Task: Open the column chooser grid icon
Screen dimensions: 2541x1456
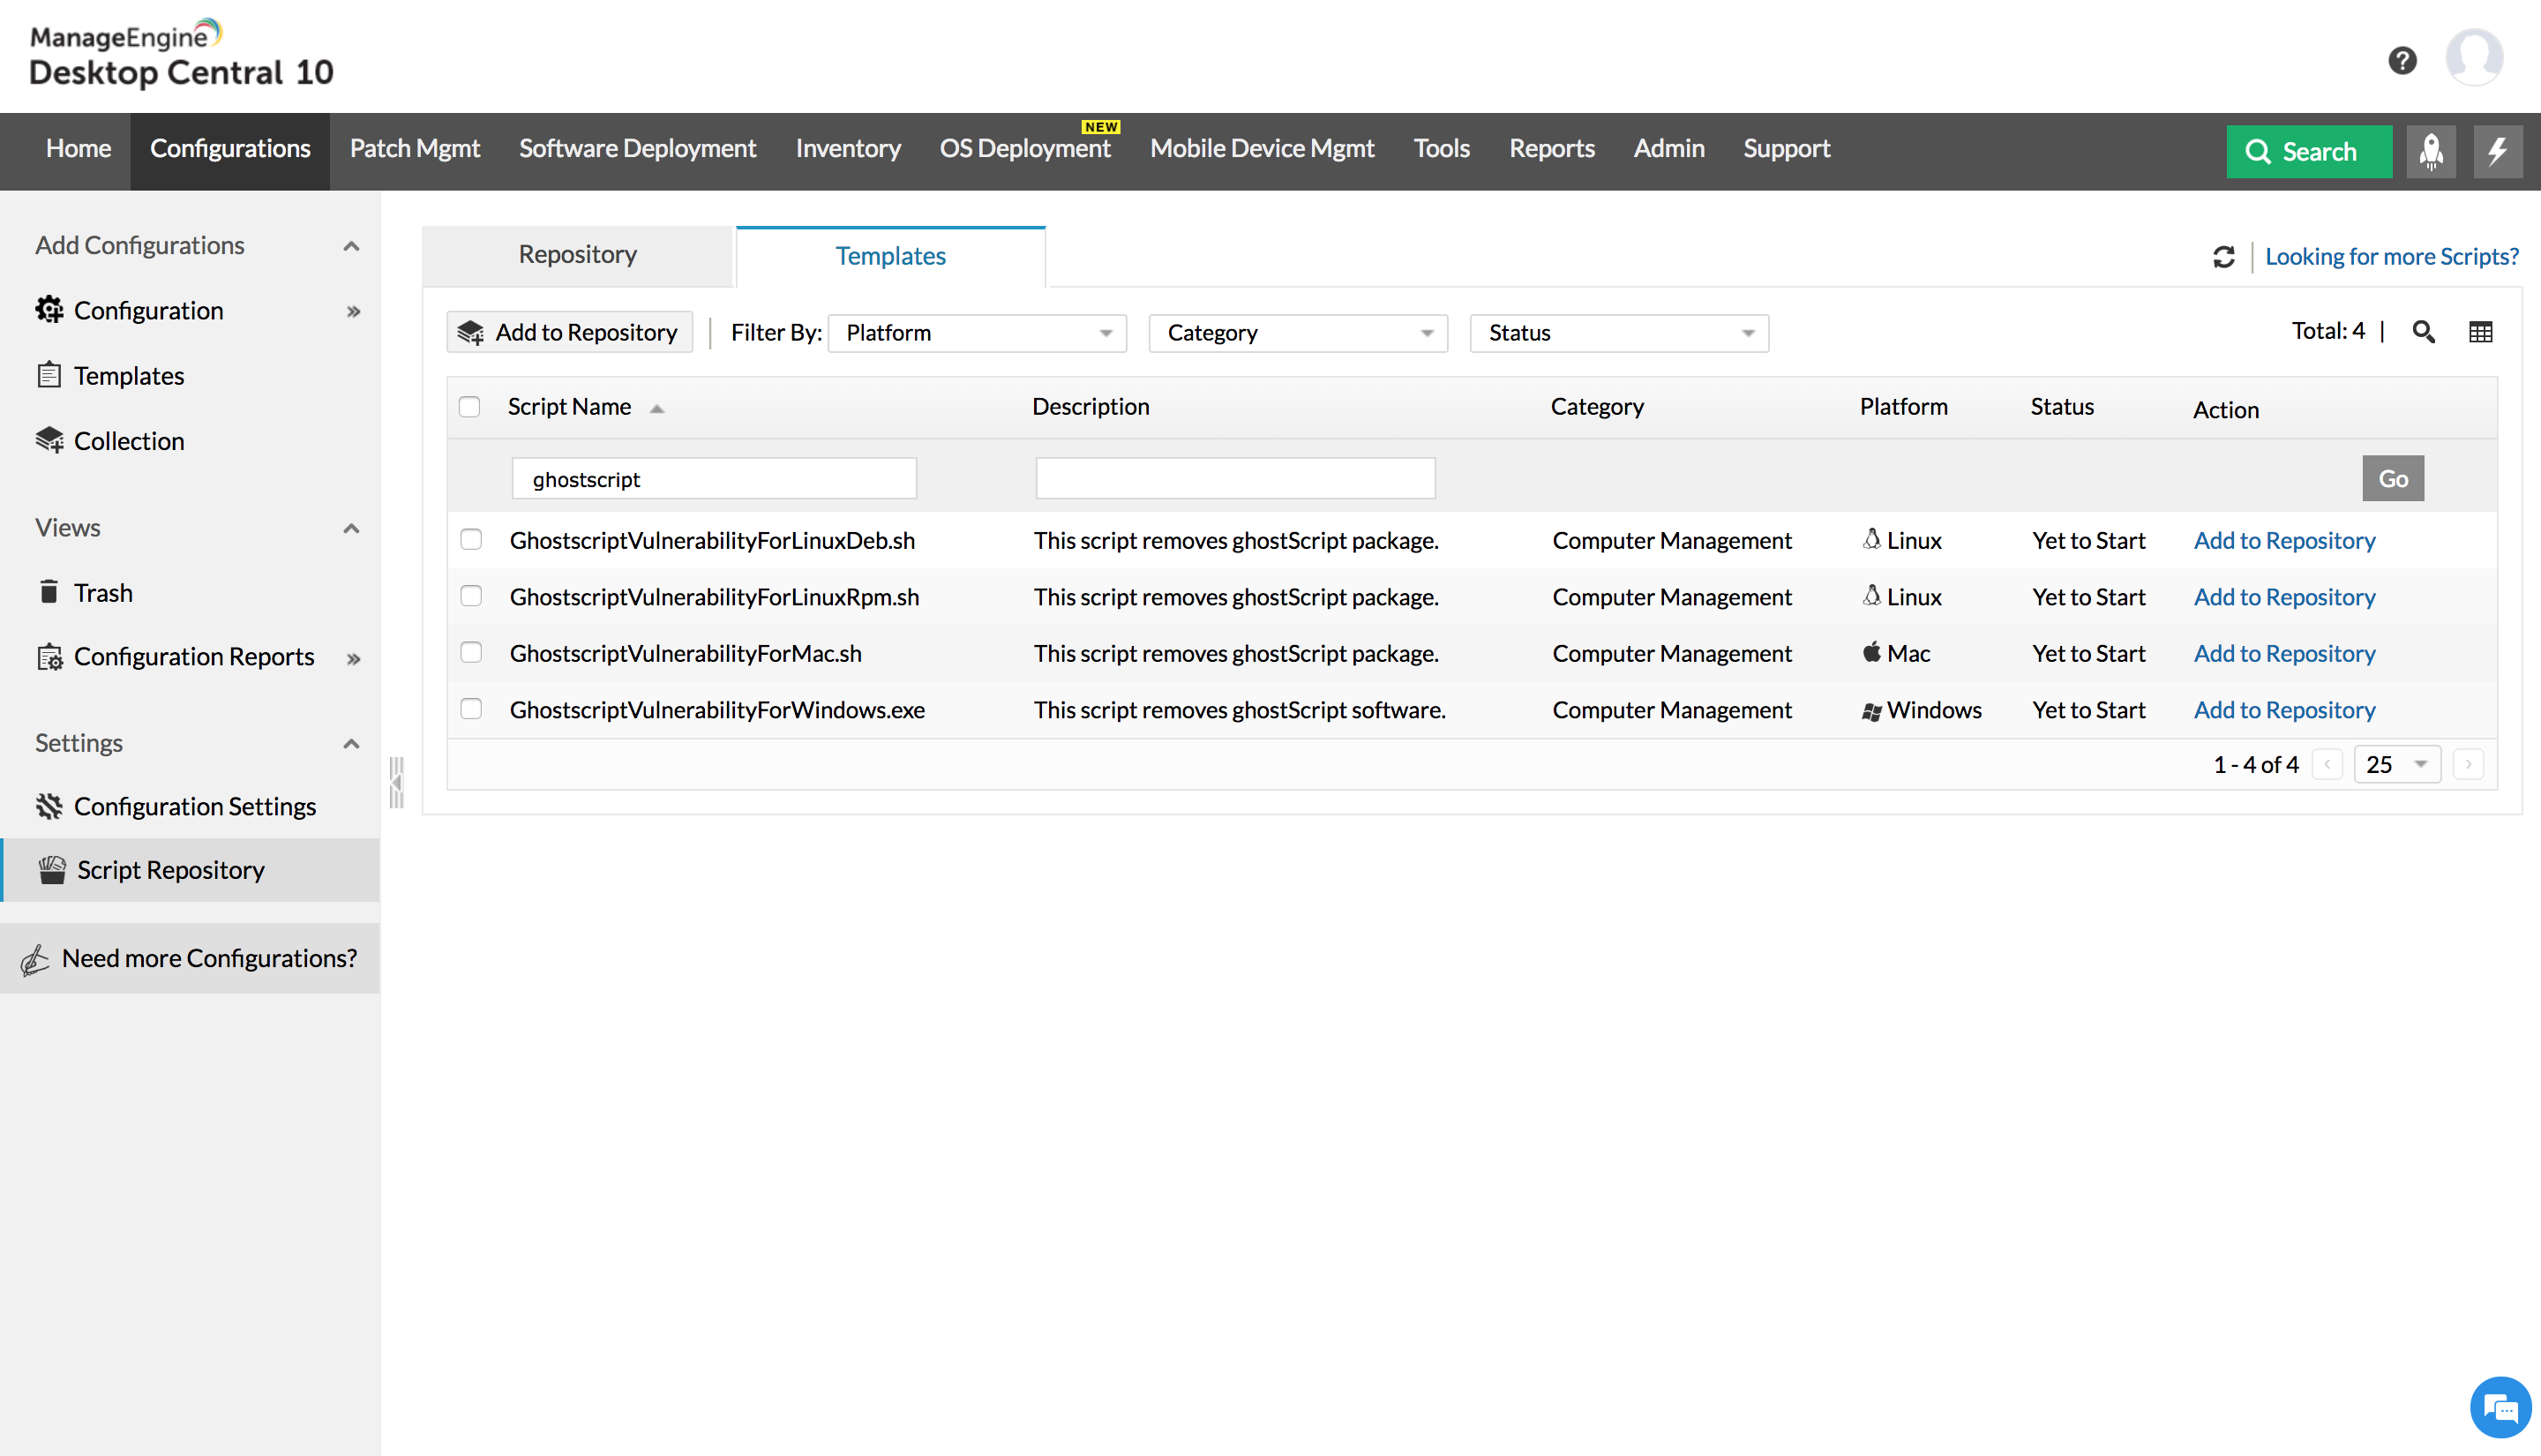Action: 2480,332
